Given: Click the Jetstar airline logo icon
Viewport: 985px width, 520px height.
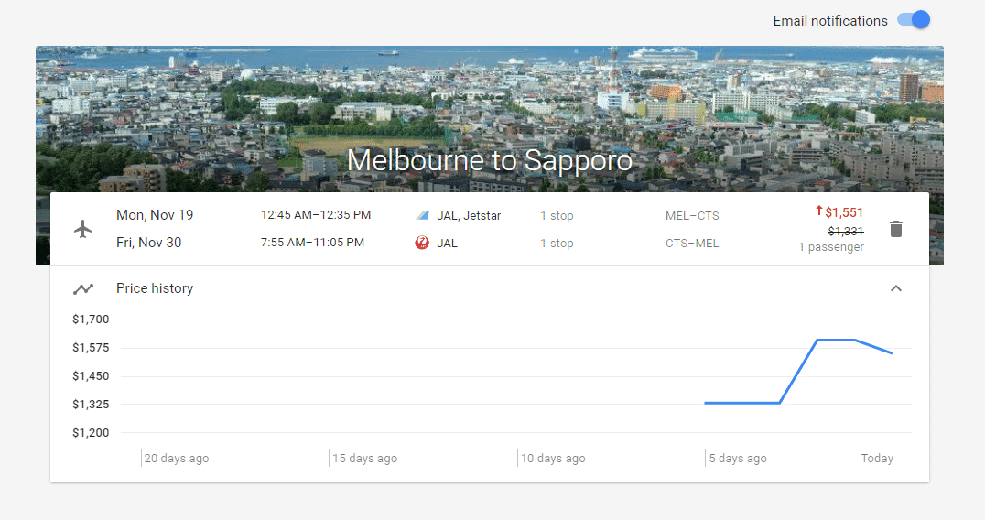Looking at the screenshot, I should [422, 215].
